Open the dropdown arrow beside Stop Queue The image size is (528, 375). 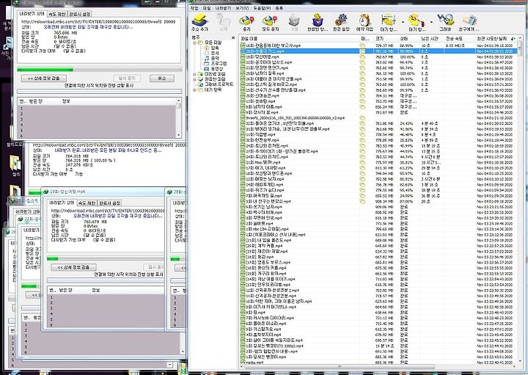click(x=431, y=22)
